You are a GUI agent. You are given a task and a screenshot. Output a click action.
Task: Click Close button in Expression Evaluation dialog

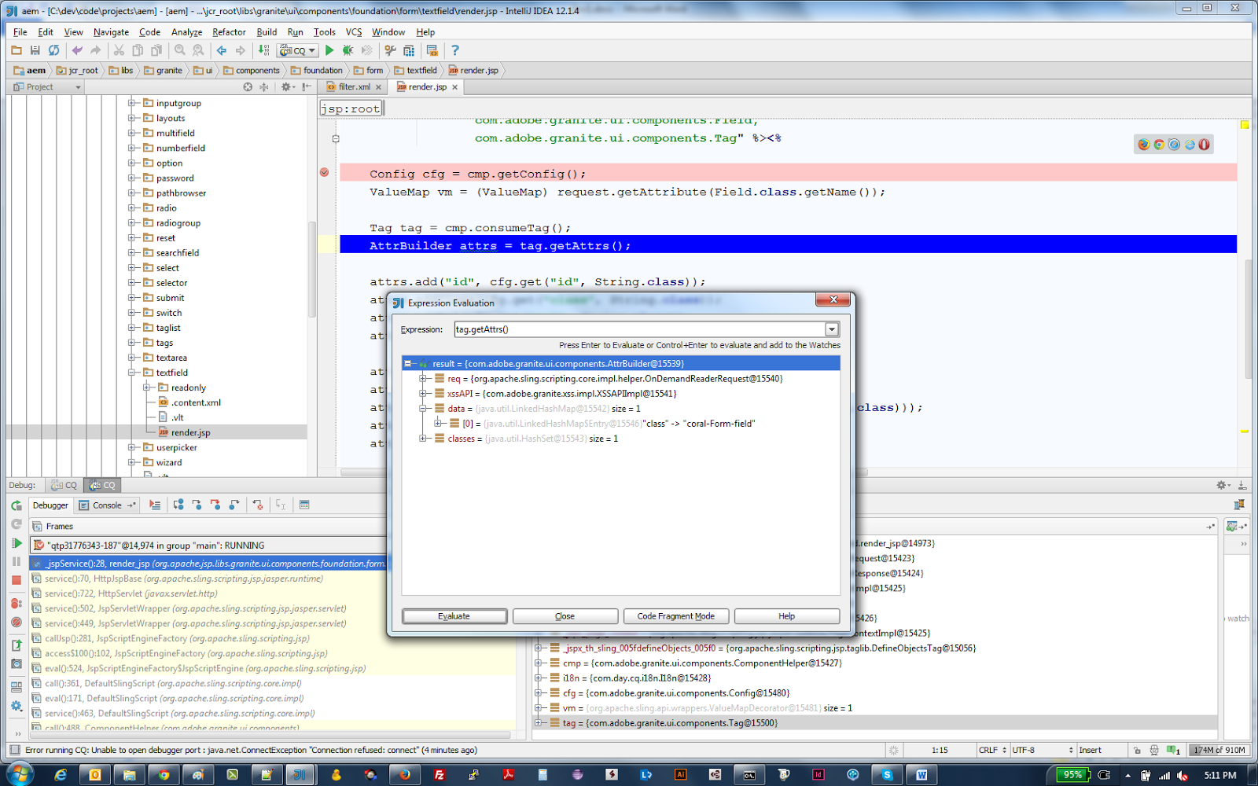point(565,616)
